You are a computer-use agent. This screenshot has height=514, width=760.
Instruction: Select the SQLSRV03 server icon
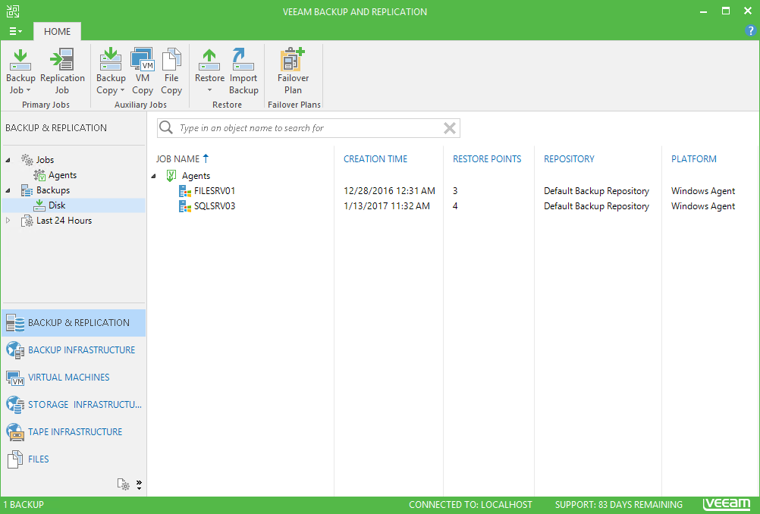[x=184, y=206]
